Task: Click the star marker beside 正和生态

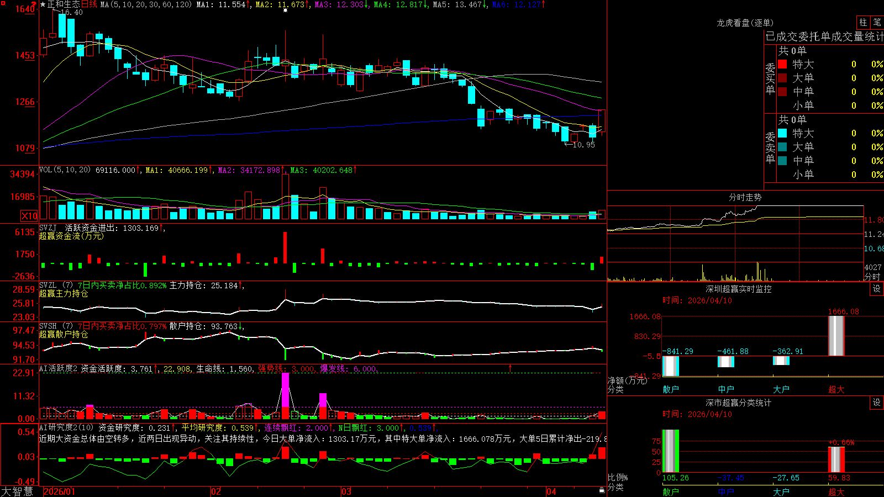Action: click(x=43, y=4)
